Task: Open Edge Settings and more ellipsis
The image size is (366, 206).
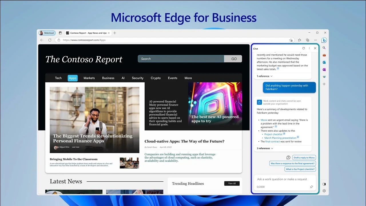Action: (315, 40)
